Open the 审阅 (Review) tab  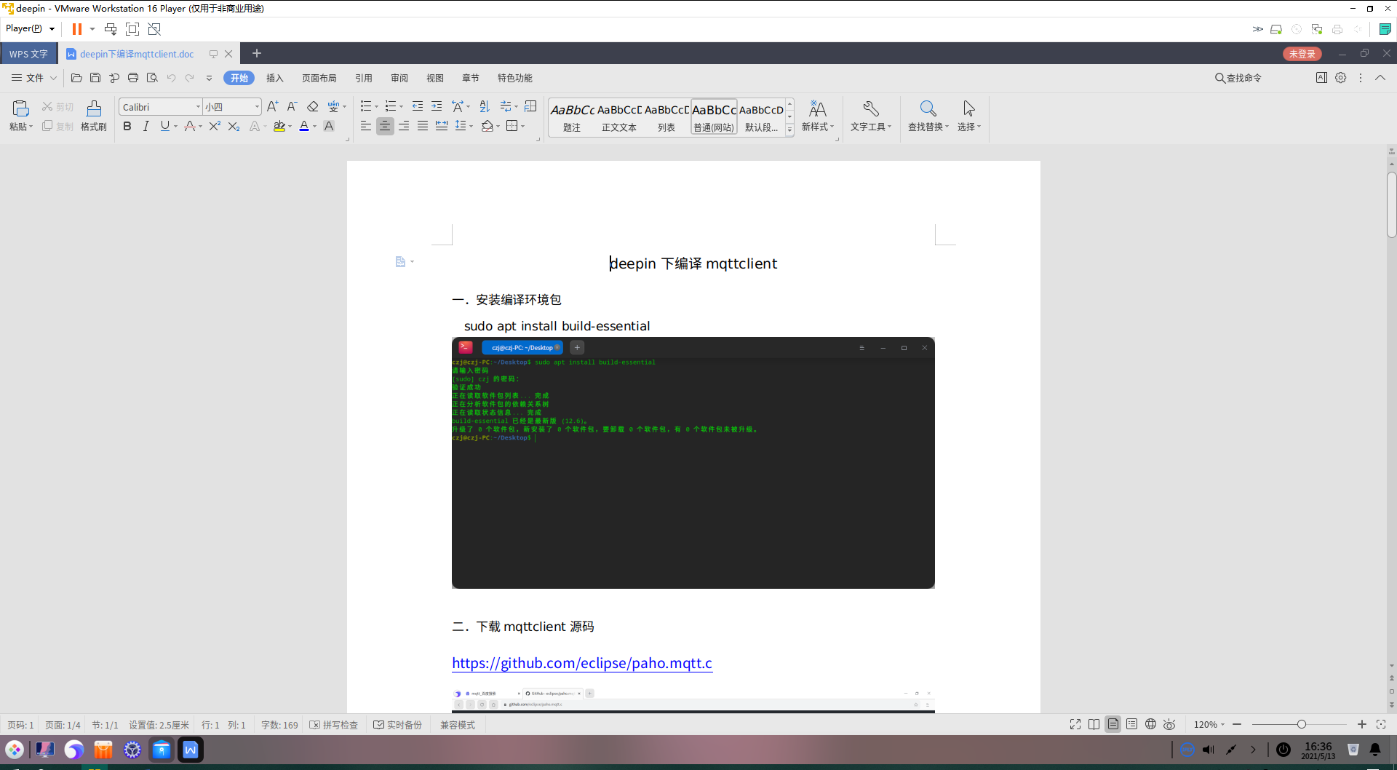pyautogui.click(x=399, y=78)
